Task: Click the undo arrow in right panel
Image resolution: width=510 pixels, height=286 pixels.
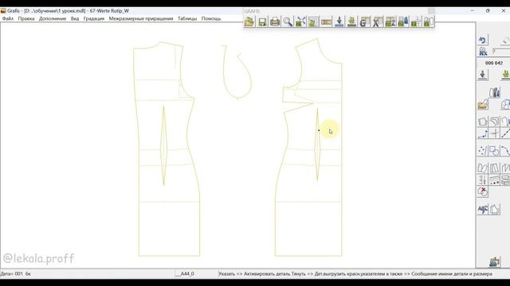Action: pos(483,41)
